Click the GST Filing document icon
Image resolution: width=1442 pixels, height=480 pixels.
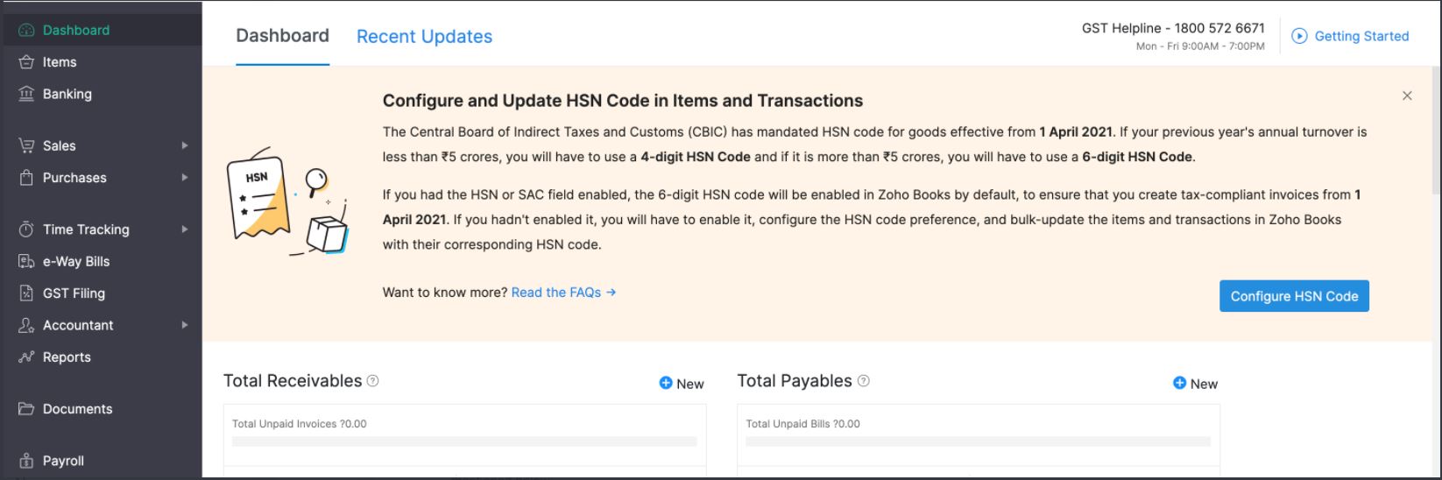26,293
